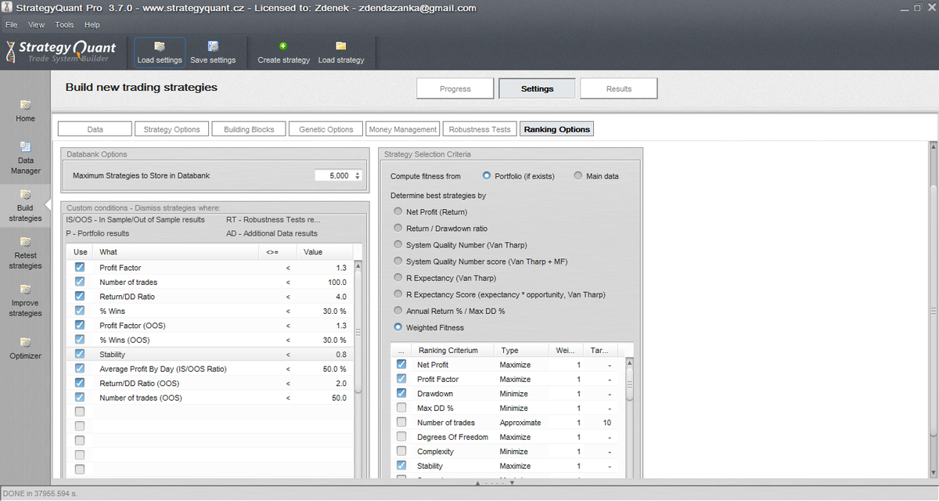Switch to the Settings view

point(537,88)
